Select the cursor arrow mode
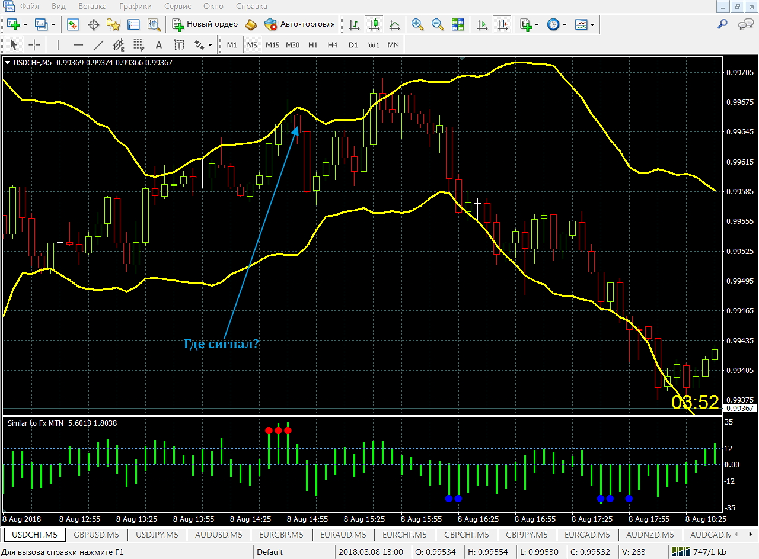Viewport: 759px width, 559px height. coord(14,44)
